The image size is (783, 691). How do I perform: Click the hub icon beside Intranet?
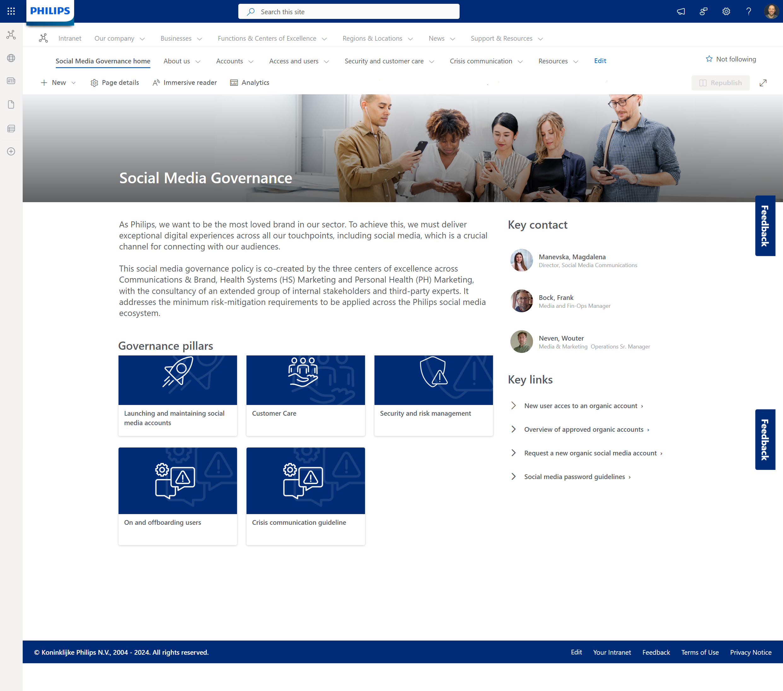coord(43,38)
